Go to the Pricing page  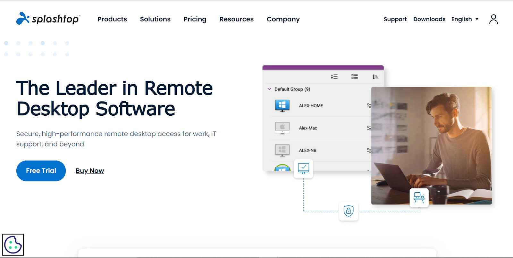point(195,19)
